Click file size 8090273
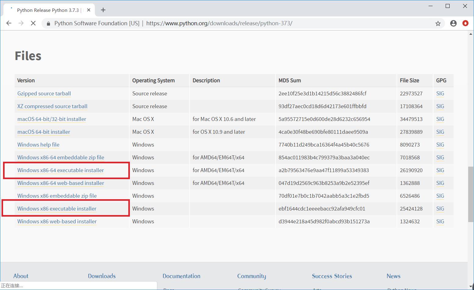This screenshot has width=474, height=290. (x=410, y=145)
